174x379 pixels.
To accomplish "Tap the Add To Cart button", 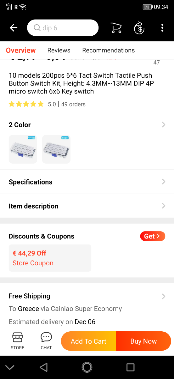I will [88, 341].
